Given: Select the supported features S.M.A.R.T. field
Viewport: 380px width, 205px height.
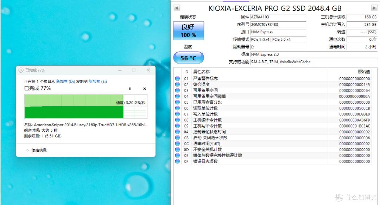Looking at the screenshot, I should tap(314, 62).
